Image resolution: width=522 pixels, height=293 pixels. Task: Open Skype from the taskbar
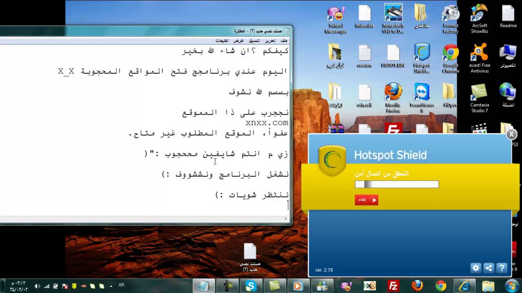click(251, 286)
